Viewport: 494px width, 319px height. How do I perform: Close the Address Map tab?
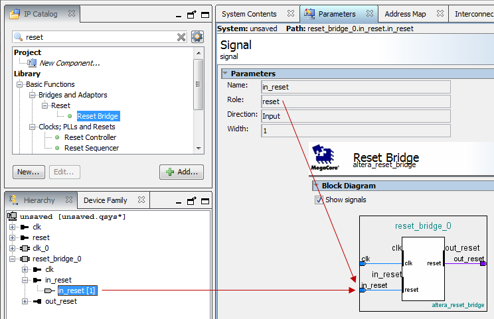tap(440, 13)
